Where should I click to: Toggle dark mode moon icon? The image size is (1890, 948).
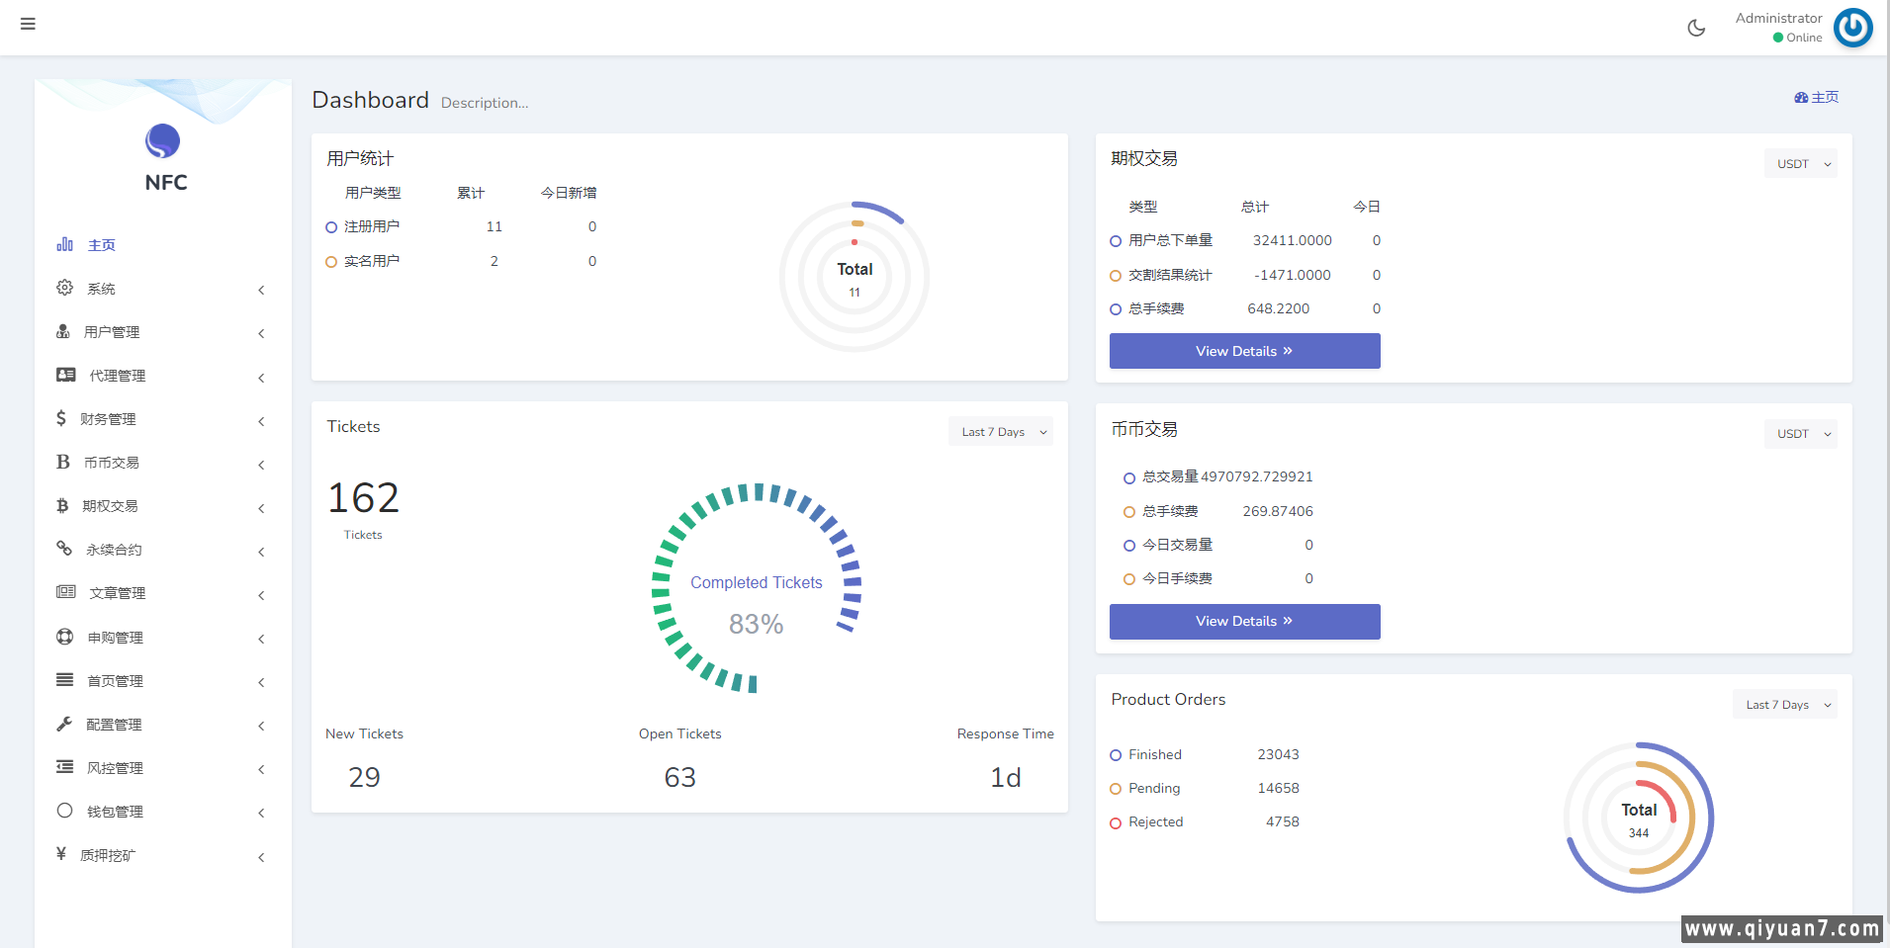pos(1696,28)
